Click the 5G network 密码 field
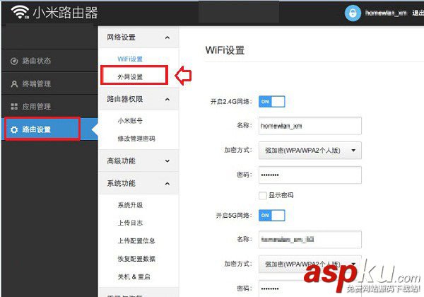424x297 pixels. (x=310, y=289)
